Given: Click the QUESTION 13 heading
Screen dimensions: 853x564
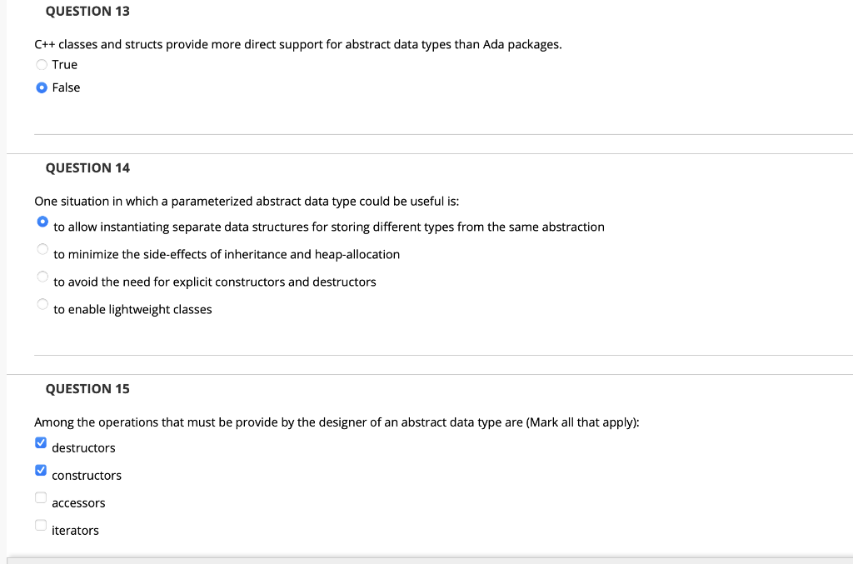Looking at the screenshot, I should [87, 11].
